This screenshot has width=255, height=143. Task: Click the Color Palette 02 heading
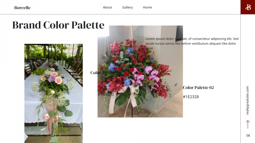[x=198, y=88]
